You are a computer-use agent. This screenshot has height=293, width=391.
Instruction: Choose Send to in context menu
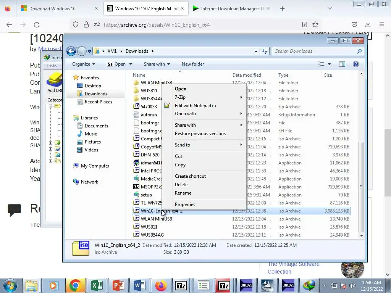click(182, 145)
